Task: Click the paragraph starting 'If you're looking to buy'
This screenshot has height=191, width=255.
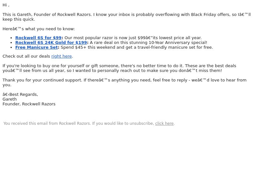Action: [x=119, y=68]
